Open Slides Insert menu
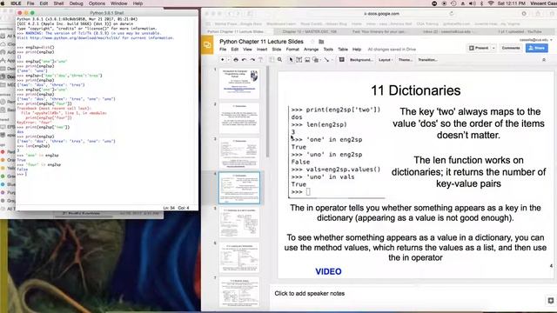The image size is (557, 313). click(x=262, y=50)
